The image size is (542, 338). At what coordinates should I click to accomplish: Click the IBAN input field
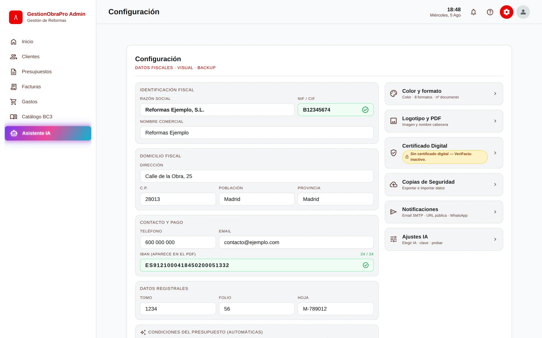pyautogui.click(x=257, y=265)
